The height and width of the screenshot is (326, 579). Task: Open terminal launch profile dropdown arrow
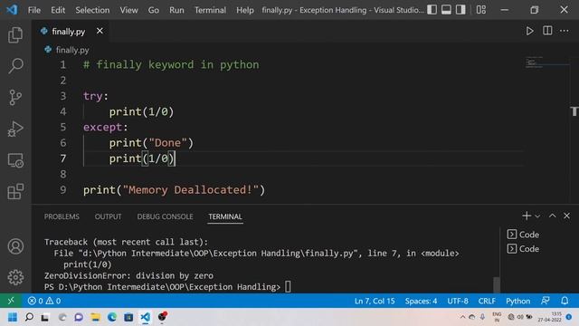point(537,216)
